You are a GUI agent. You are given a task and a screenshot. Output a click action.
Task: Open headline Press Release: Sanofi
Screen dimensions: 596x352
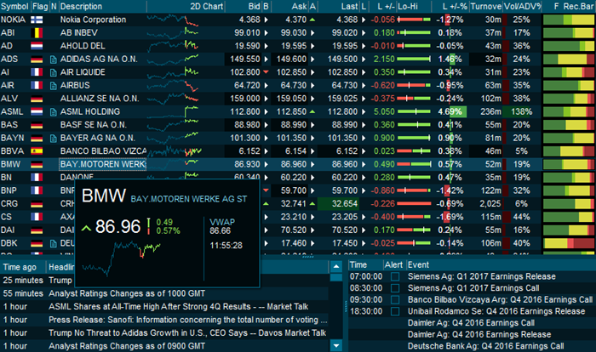188,320
